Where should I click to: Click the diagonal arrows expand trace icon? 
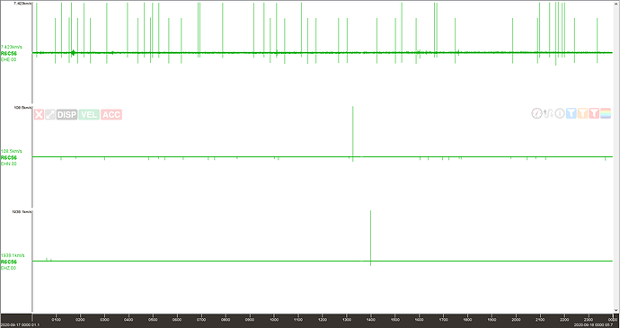pos(49,115)
